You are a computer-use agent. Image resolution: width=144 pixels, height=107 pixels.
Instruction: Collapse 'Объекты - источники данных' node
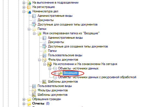50,69
